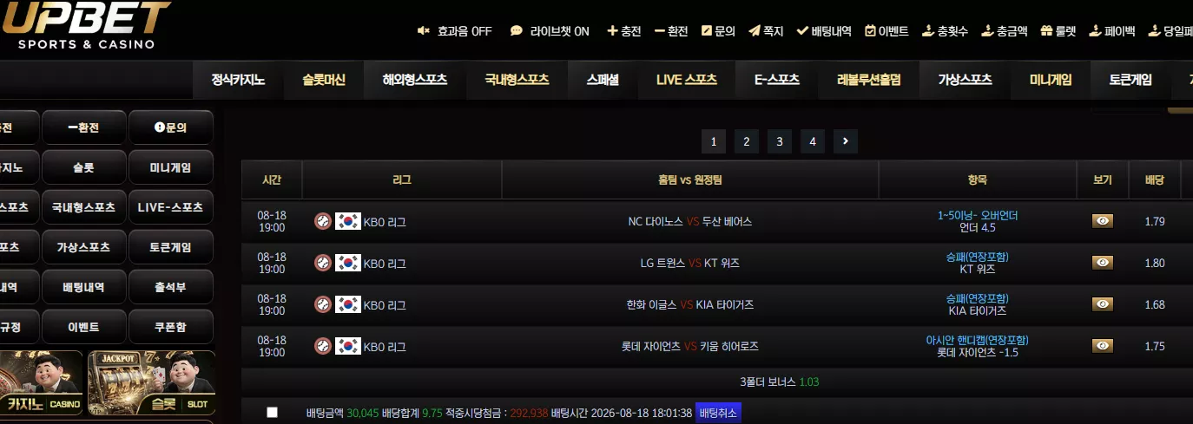Open 충횟수 in top bar
Image resolution: width=1193 pixels, height=424 pixels.
pos(945,30)
